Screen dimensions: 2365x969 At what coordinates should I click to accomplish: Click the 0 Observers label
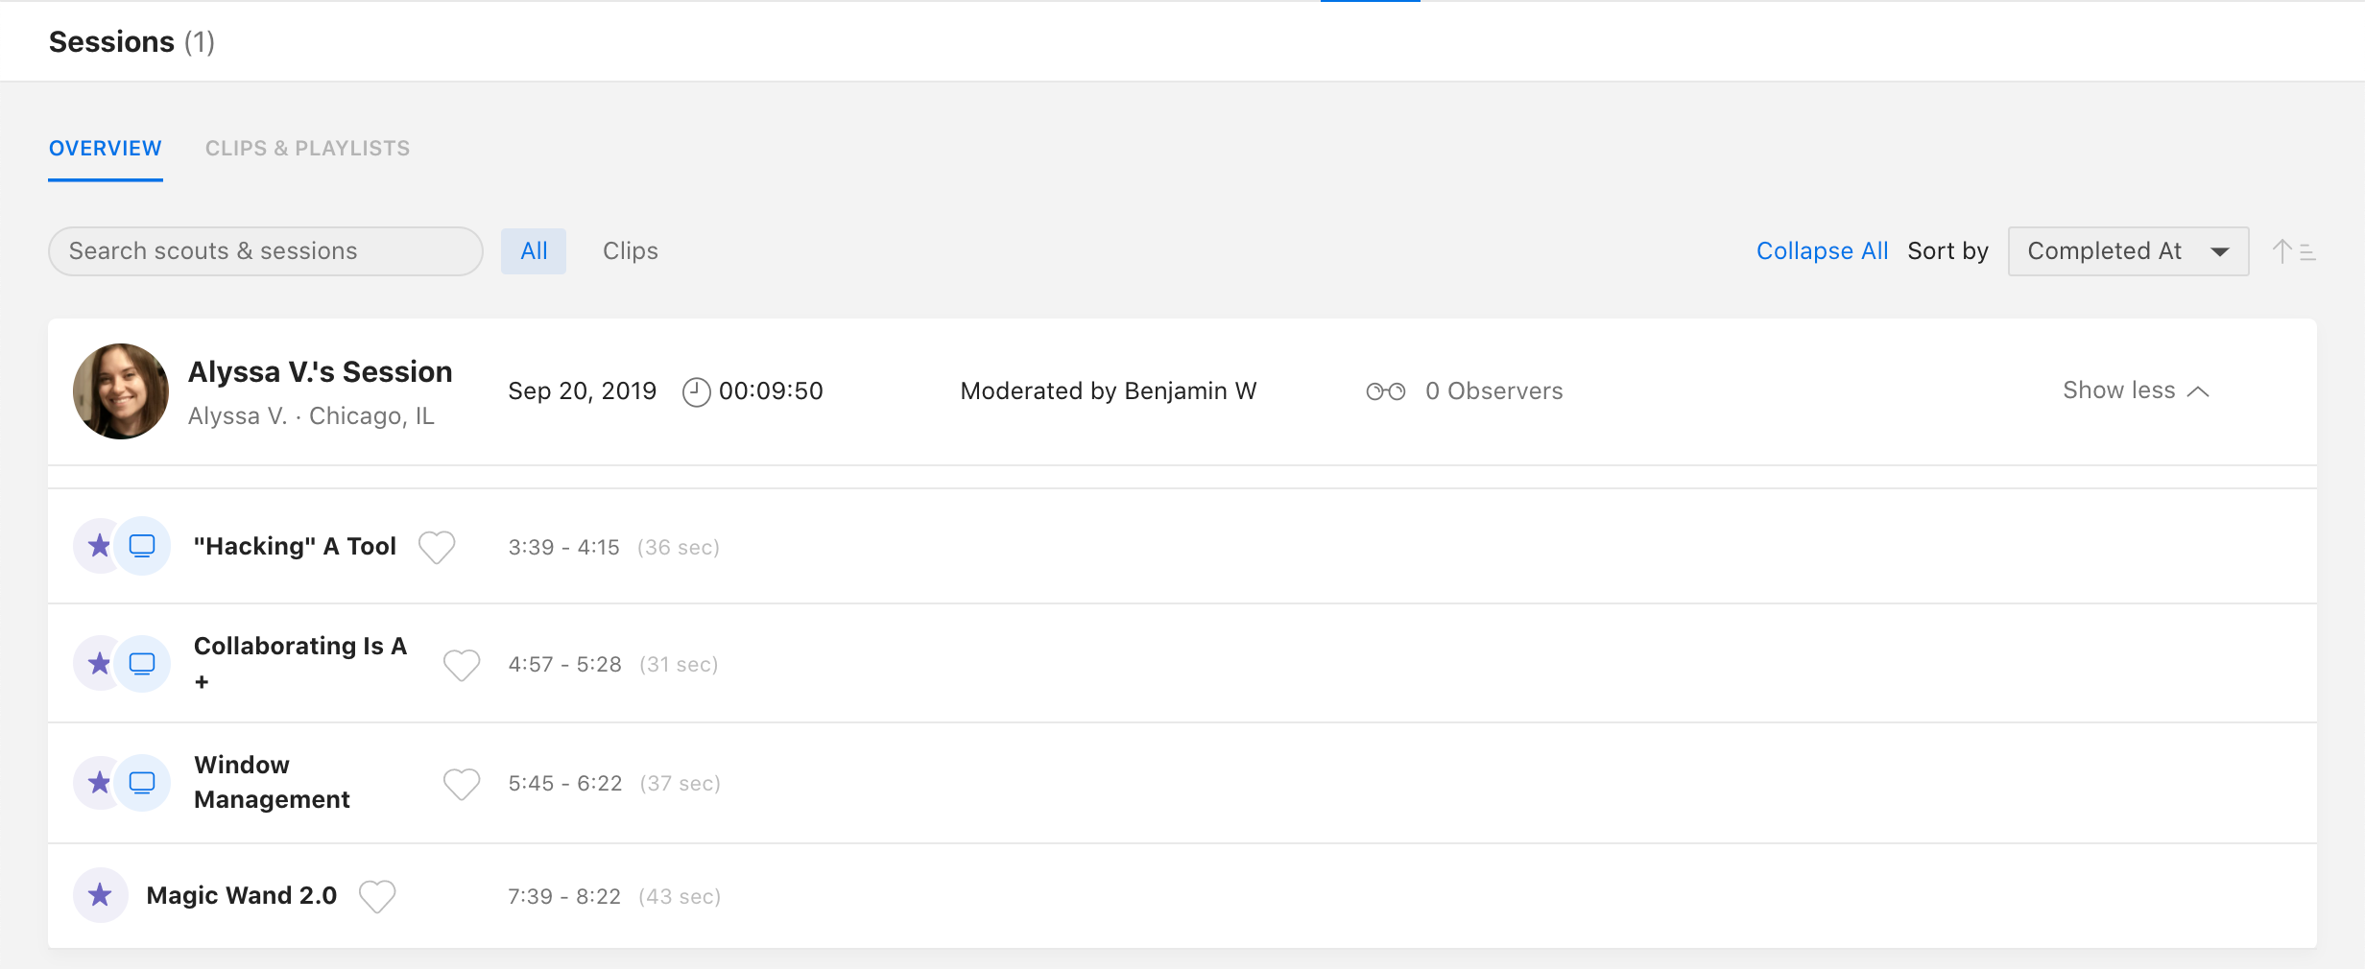1494,391
